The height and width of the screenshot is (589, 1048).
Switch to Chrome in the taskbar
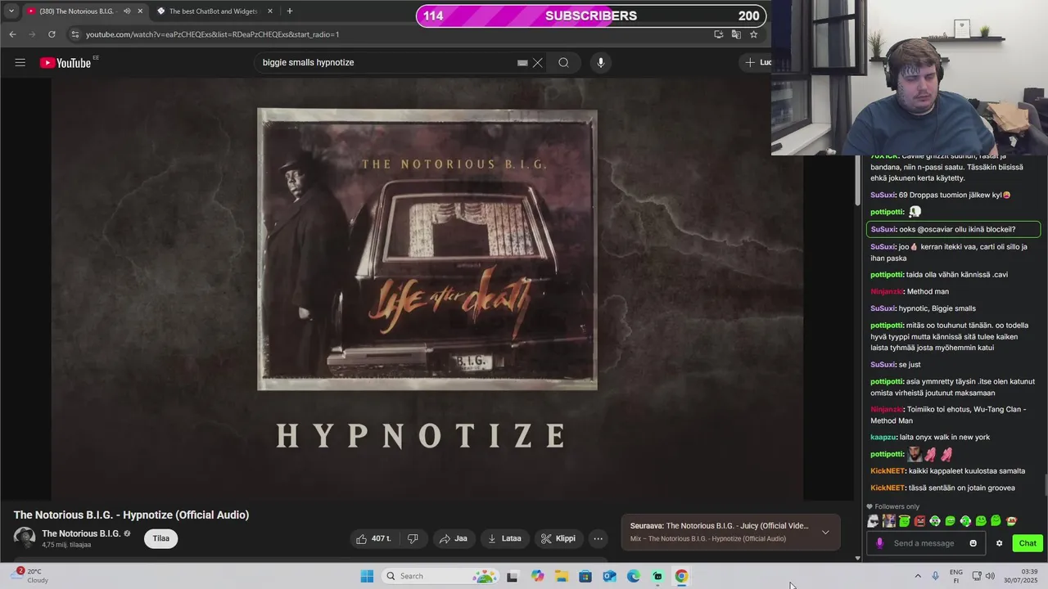click(681, 576)
